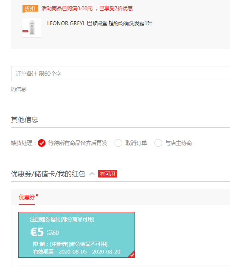This screenshot has width=230, height=268.
Task: Click the 其他信息 section heading
Action: pos(25,120)
